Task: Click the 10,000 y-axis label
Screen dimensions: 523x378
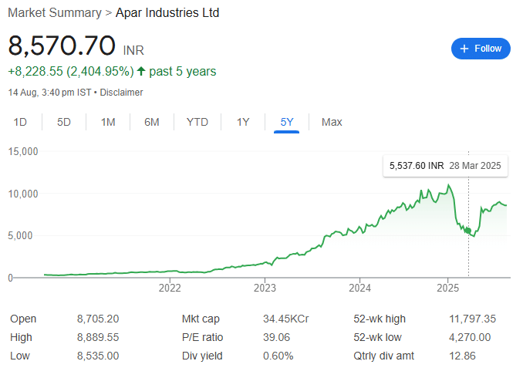Action: click(x=23, y=194)
